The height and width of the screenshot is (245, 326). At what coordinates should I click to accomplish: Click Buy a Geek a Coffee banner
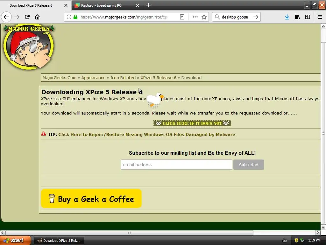tap(91, 198)
